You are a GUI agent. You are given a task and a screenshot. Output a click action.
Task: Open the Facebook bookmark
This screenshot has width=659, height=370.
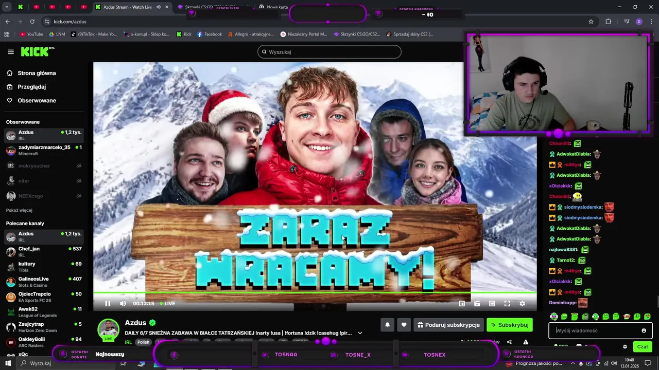click(x=210, y=34)
